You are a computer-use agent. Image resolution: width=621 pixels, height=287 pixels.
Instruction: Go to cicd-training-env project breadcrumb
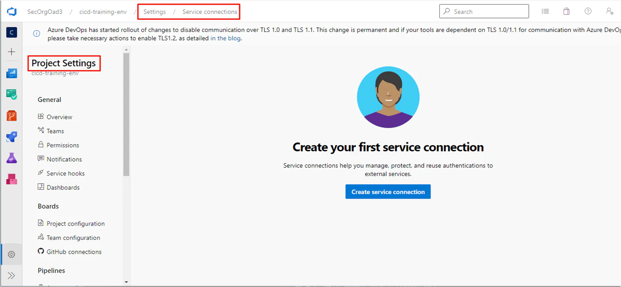pos(103,12)
